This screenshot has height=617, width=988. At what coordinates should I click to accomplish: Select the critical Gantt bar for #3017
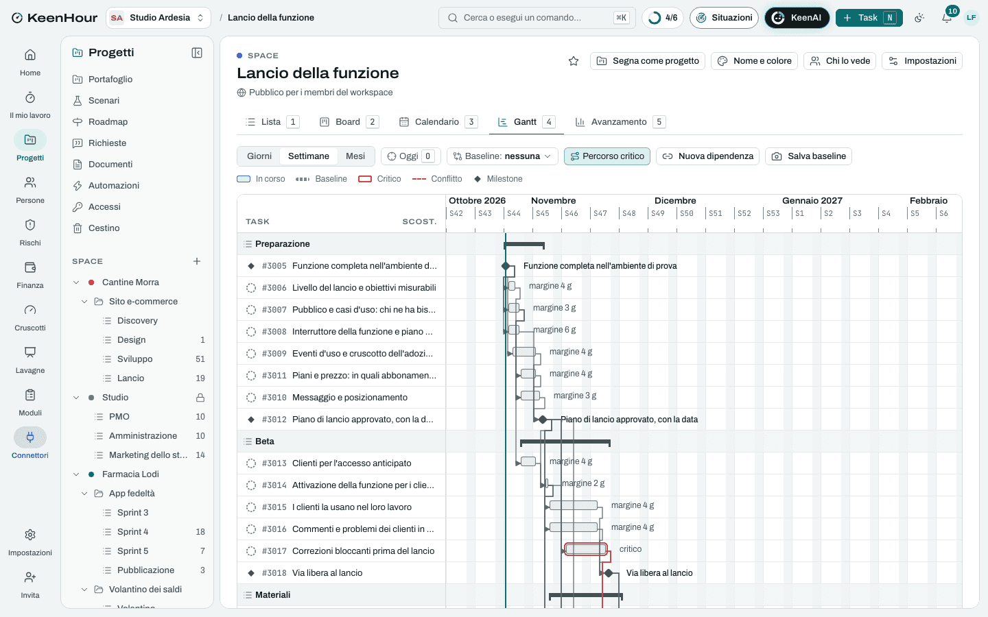point(586,549)
